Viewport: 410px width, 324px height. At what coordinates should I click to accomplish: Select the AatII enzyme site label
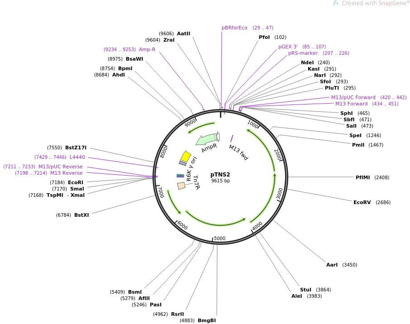pyautogui.click(x=183, y=33)
